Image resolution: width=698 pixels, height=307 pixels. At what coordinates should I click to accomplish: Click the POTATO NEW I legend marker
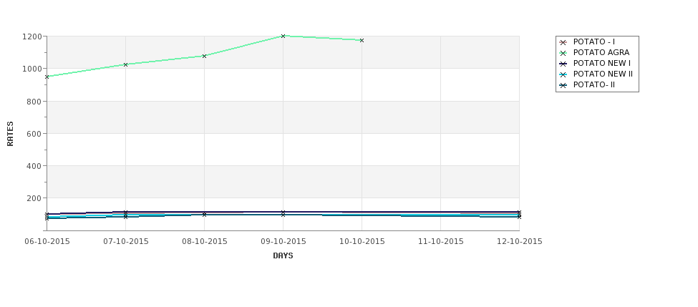(x=563, y=64)
